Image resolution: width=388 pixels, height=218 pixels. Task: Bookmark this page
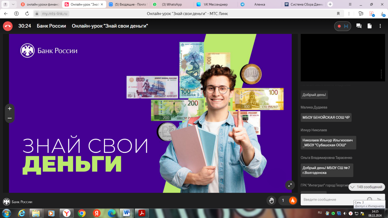click(x=338, y=14)
